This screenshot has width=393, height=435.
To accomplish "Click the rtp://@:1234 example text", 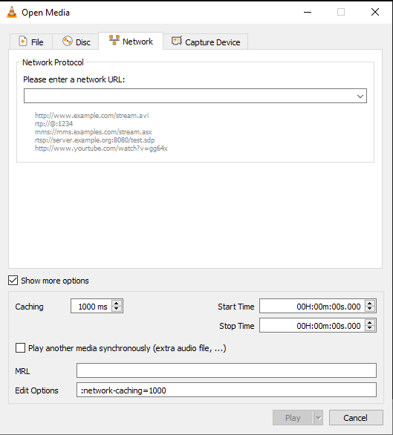I will (54, 123).
